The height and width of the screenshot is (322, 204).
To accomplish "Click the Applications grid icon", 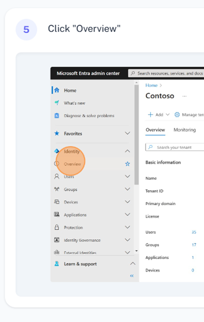I will [57, 214].
